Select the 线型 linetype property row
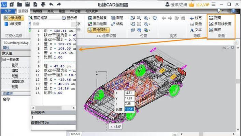 click(x=16, y=76)
